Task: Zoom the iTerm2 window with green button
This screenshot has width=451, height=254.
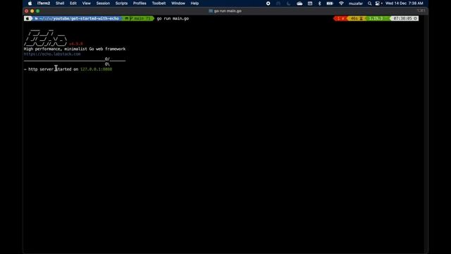Action: 37,11
